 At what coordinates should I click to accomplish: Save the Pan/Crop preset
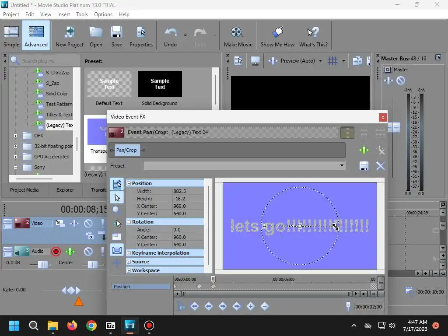coord(364,166)
